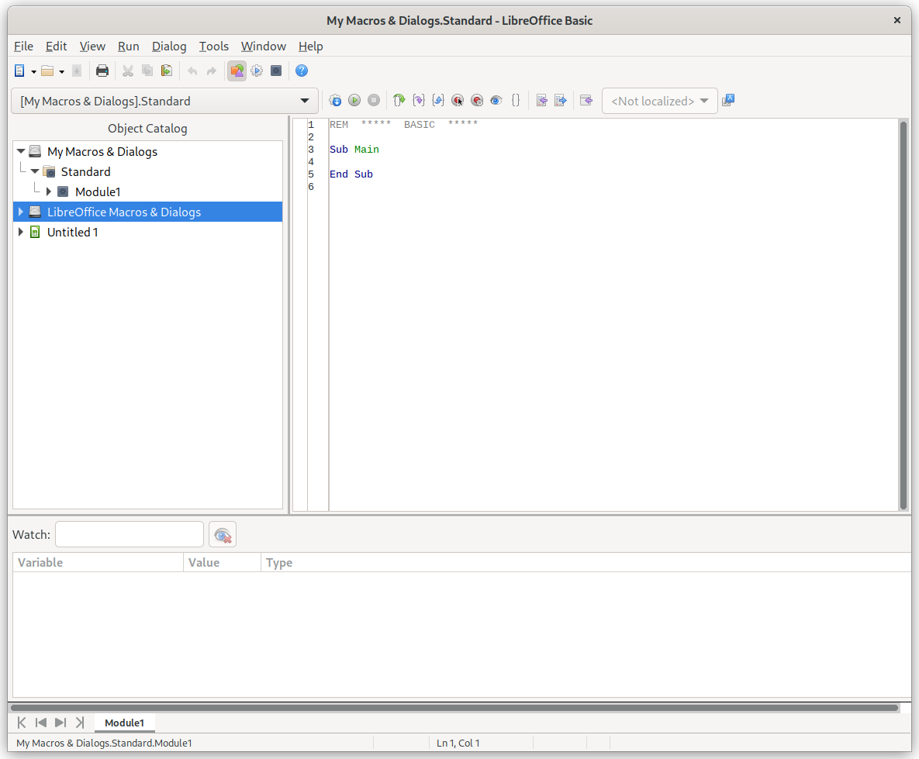This screenshot has height=759, width=919.
Task: Click the Manage Language icon
Action: pyautogui.click(x=728, y=100)
